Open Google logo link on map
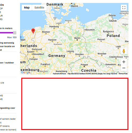 pos(26,73)
